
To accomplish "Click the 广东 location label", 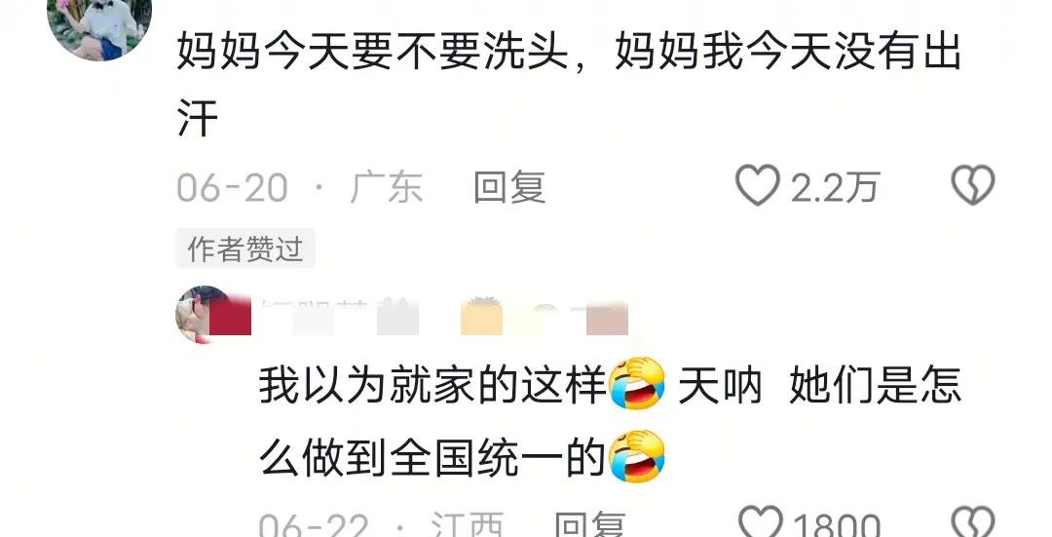I will pos(387,187).
